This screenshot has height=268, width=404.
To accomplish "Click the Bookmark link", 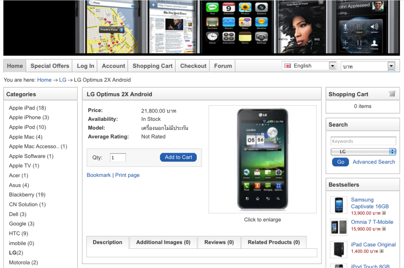I will (99, 175).
